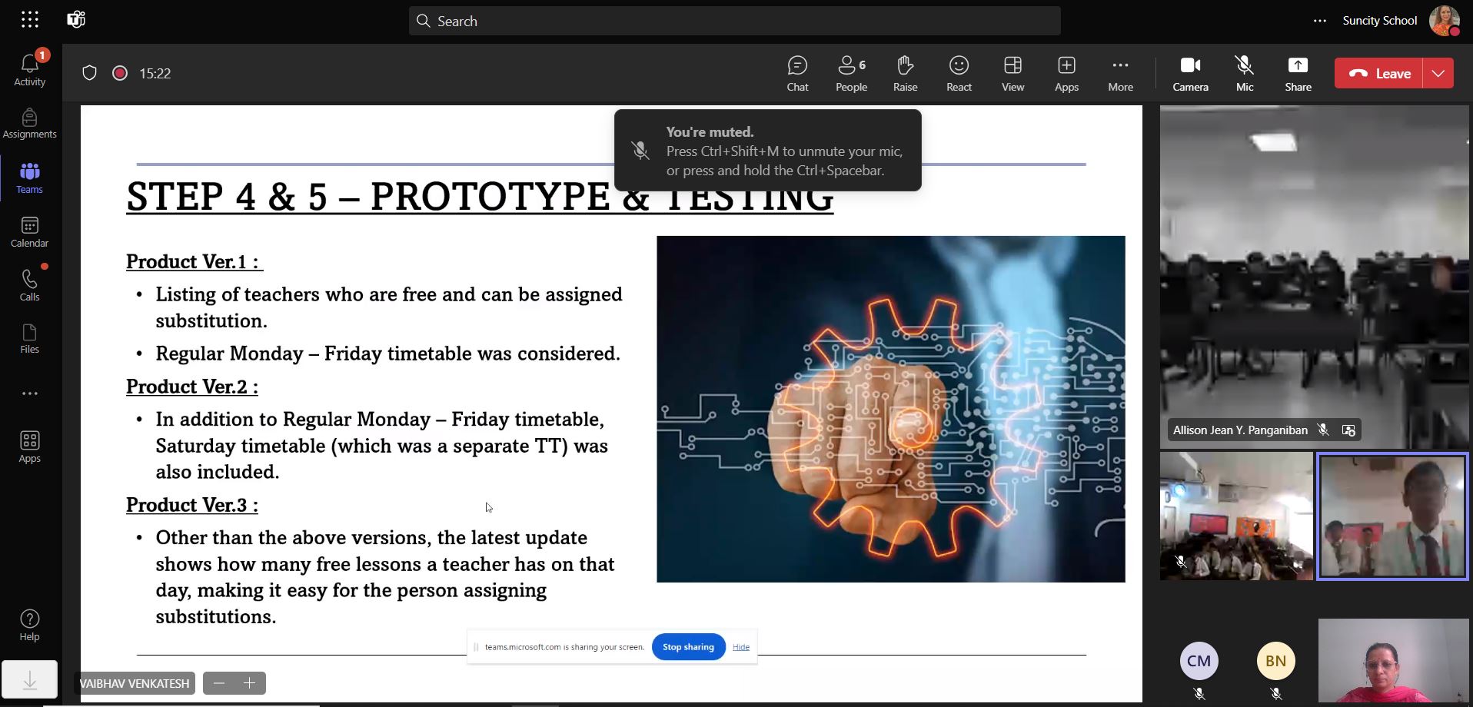Click the Search box at top
This screenshot has height=707, width=1473.
[734, 21]
